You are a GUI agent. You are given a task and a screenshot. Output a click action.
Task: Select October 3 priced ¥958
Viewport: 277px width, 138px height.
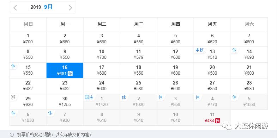(175, 102)
